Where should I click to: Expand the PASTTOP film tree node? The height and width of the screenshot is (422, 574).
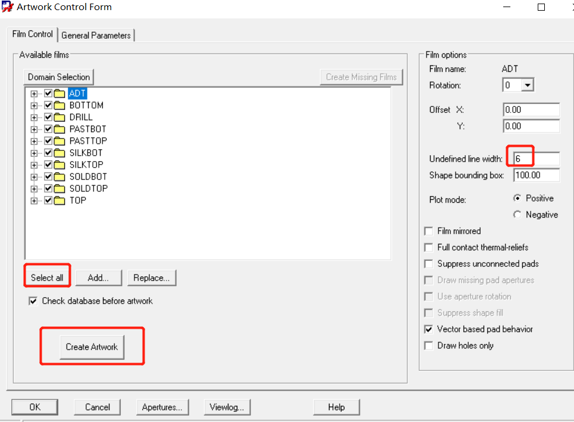pos(34,141)
